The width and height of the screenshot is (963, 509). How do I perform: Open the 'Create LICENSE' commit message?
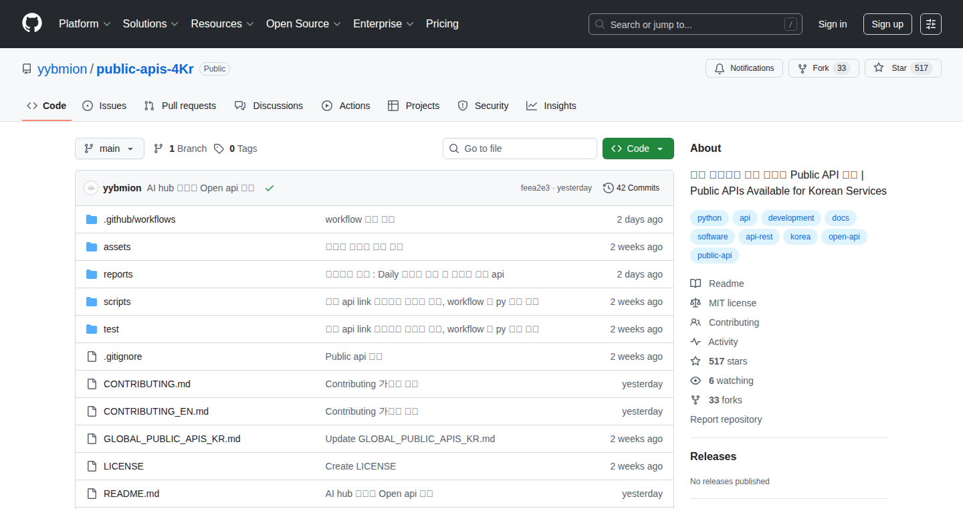click(360, 466)
